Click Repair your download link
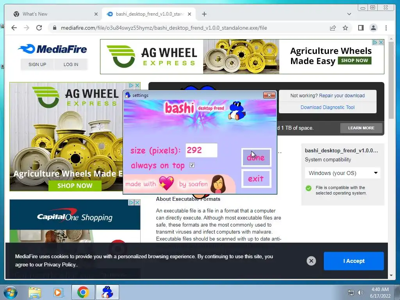 (341, 95)
